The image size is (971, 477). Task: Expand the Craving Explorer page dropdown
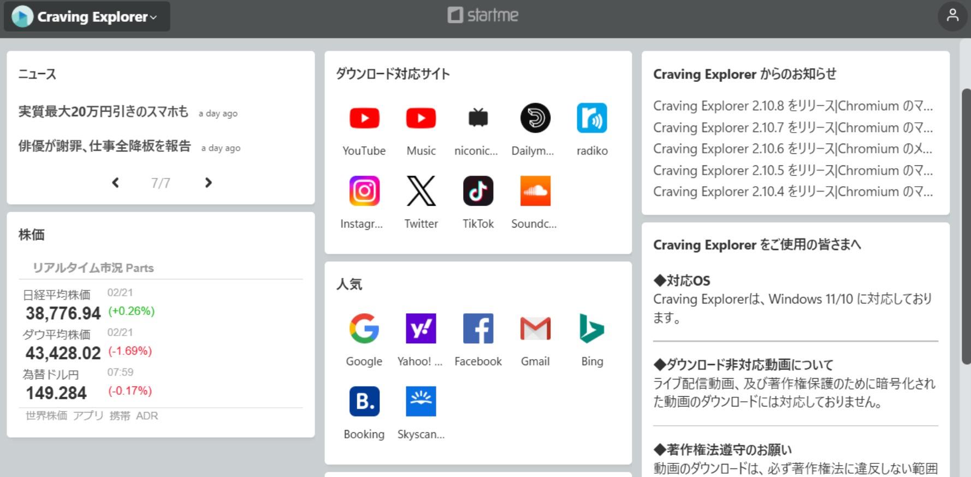tap(87, 16)
